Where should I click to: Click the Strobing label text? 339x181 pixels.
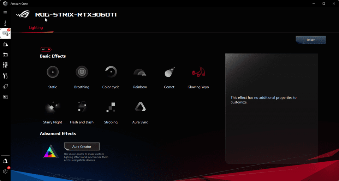[x=111, y=122]
